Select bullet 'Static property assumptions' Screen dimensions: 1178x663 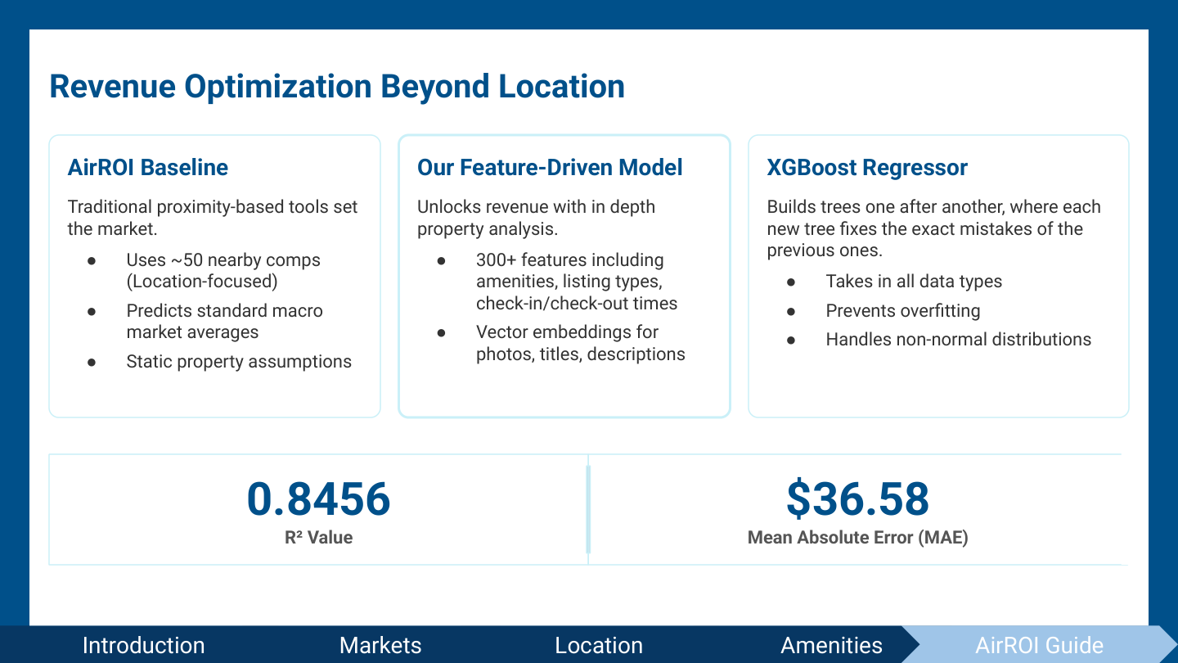(x=239, y=362)
